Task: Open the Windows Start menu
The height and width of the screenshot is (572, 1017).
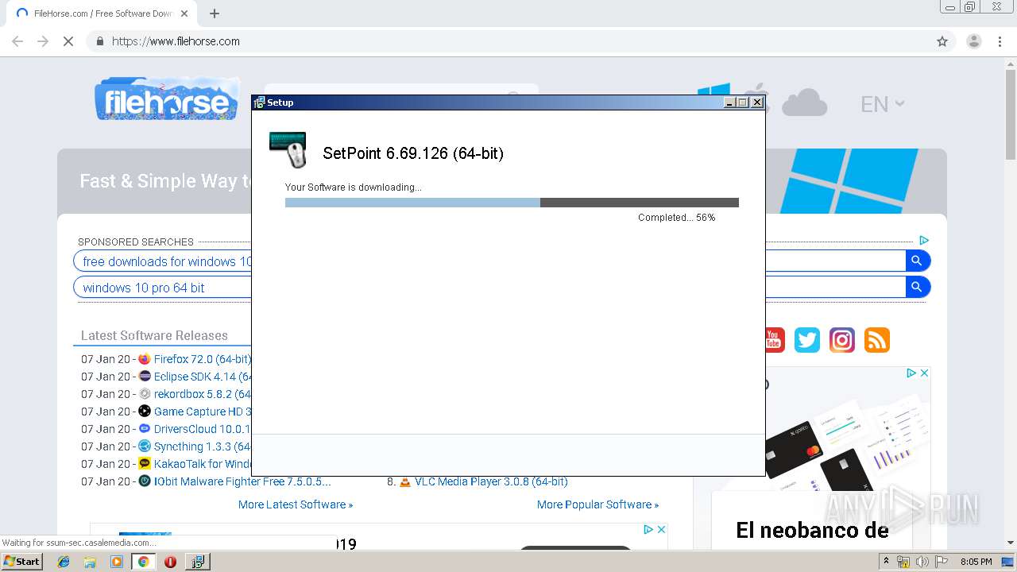Action: click(x=22, y=561)
